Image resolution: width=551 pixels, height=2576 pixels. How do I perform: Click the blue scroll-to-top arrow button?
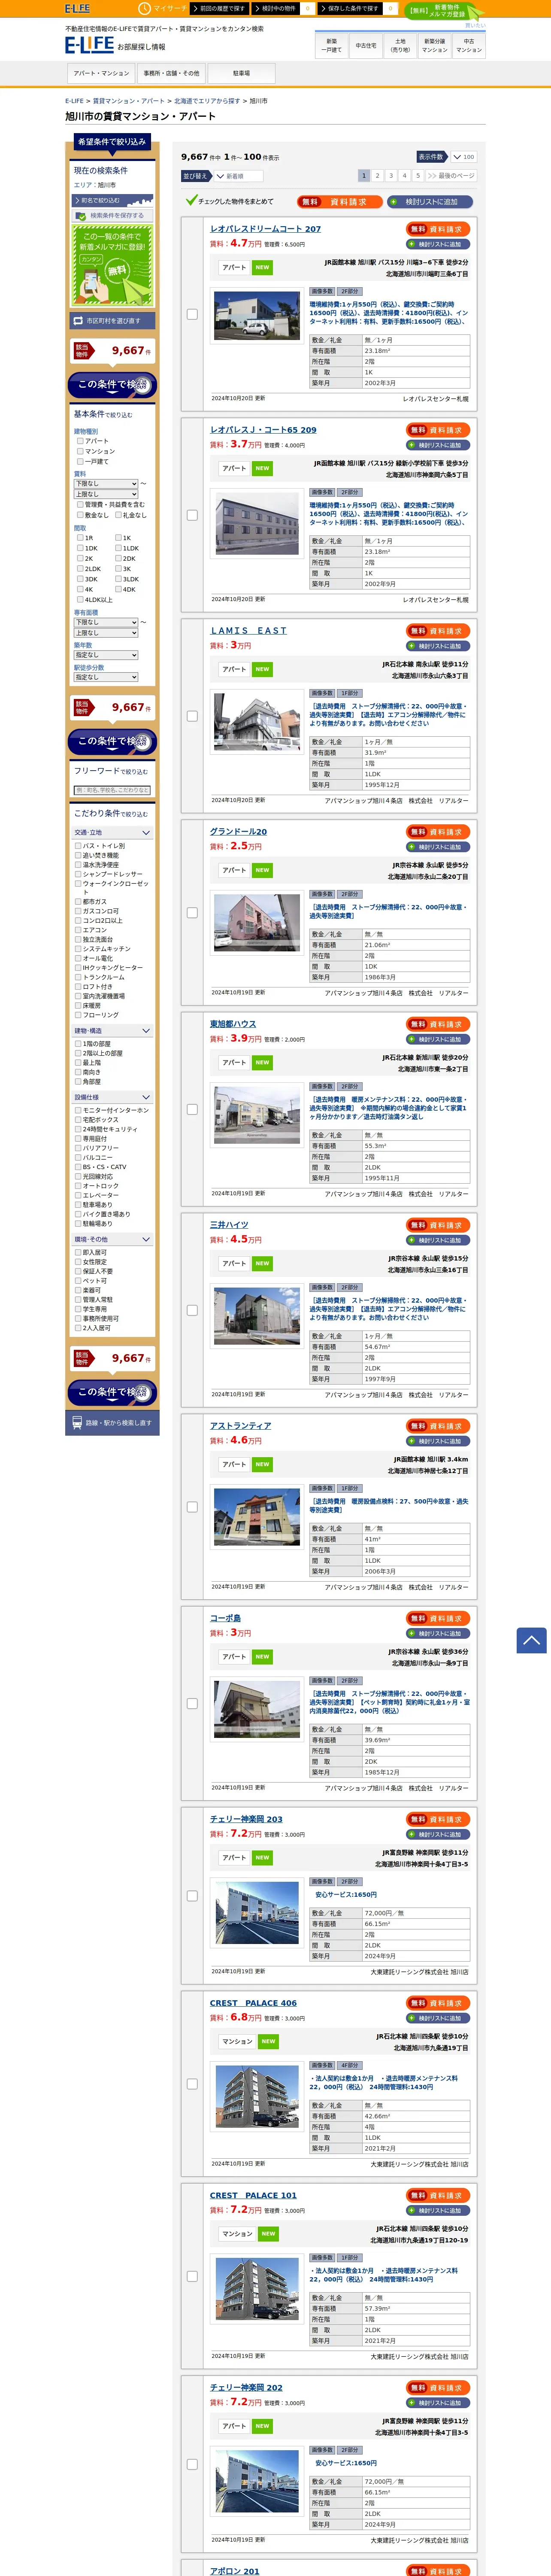pos(531,1640)
